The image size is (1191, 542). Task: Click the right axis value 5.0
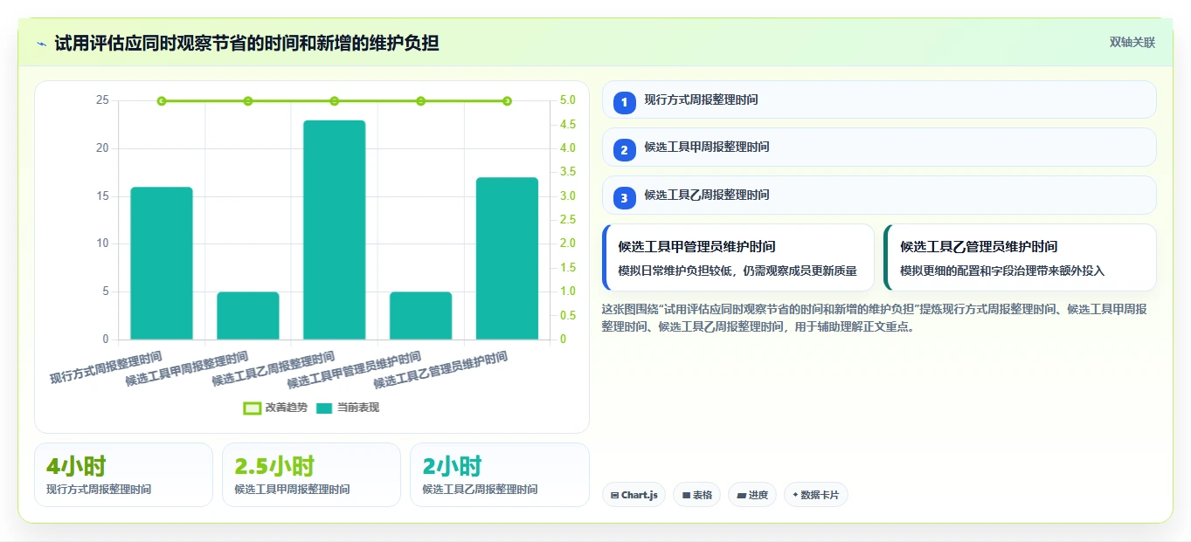coord(567,100)
